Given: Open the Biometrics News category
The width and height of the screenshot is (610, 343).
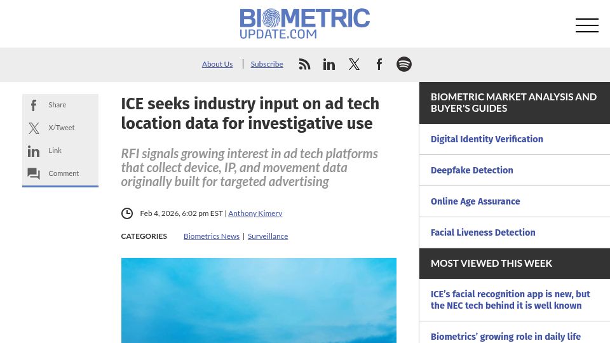Looking at the screenshot, I should [212, 236].
